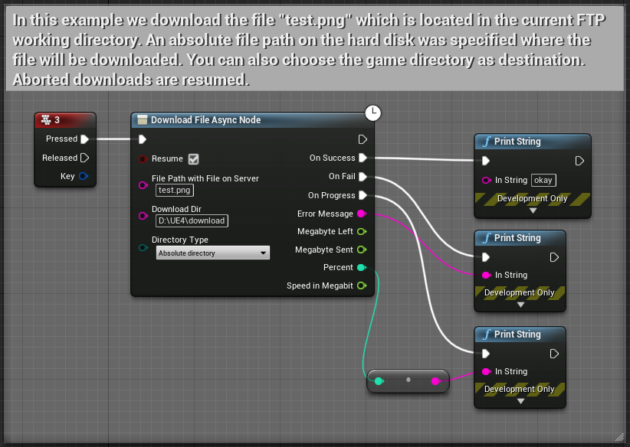Expand the bottom Print String node arrow
This screenshot has height=447, width=630.
(x=520, y=400)
